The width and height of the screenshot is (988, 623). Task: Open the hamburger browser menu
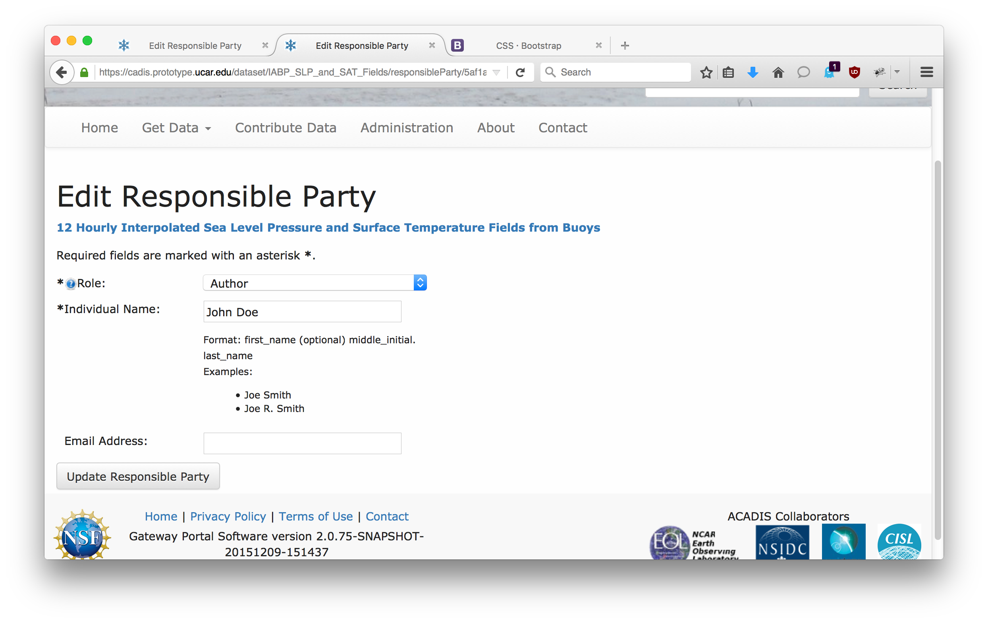(926, 73)
